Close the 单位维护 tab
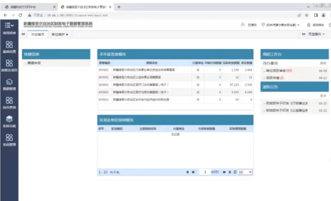This screenshot has height=201, width=331. (67, 34)
